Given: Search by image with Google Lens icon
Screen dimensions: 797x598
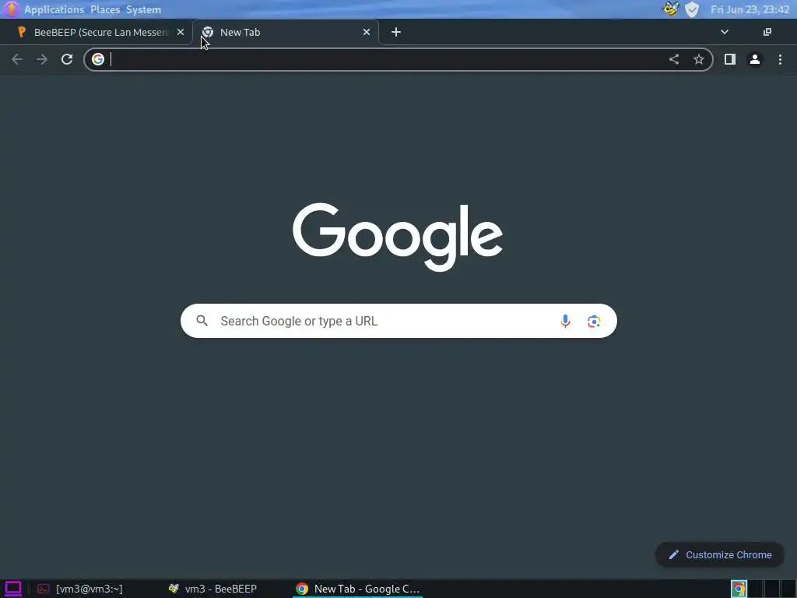Looking at the screenshot, I should pos(594,321).
